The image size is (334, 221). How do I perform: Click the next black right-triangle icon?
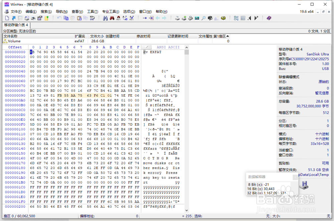[x=256, y=18]
